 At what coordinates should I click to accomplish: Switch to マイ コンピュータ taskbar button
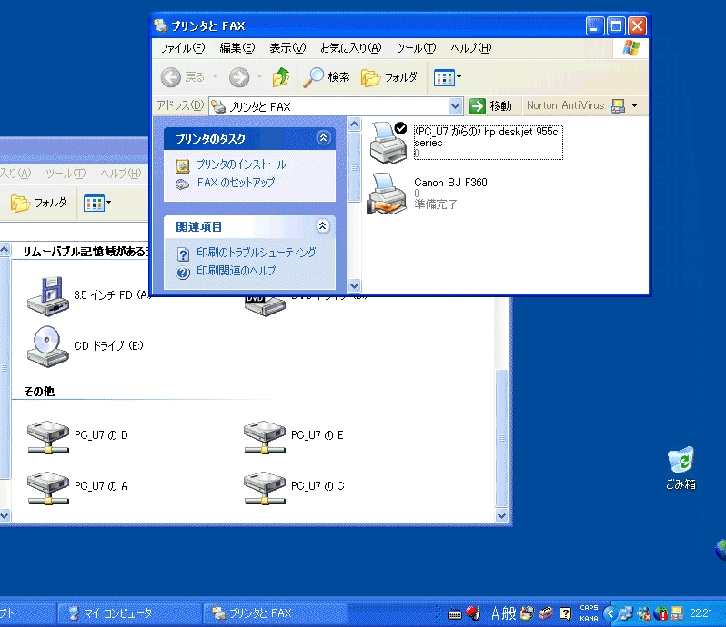129,613
